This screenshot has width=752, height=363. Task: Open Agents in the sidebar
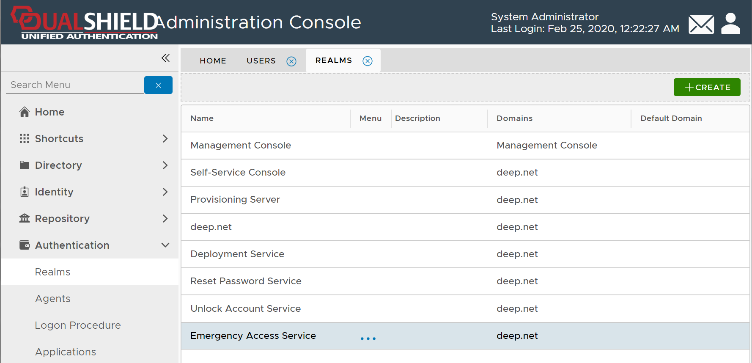53,299
